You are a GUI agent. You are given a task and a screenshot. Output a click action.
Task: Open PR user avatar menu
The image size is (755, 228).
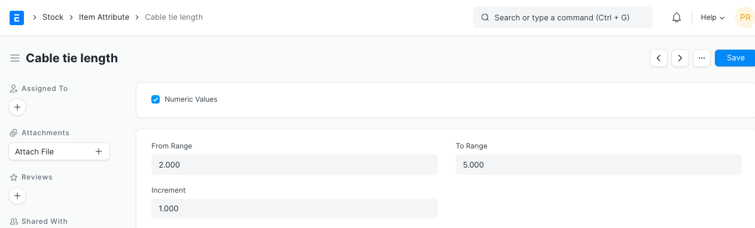745,17
